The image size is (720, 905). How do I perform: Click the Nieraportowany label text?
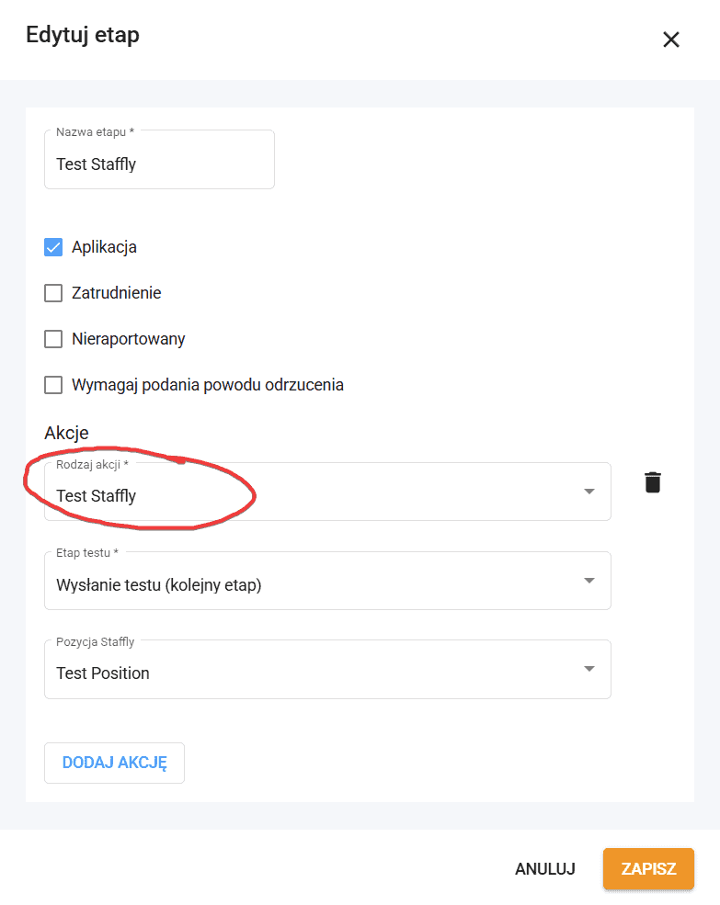(x=129, y=339)
